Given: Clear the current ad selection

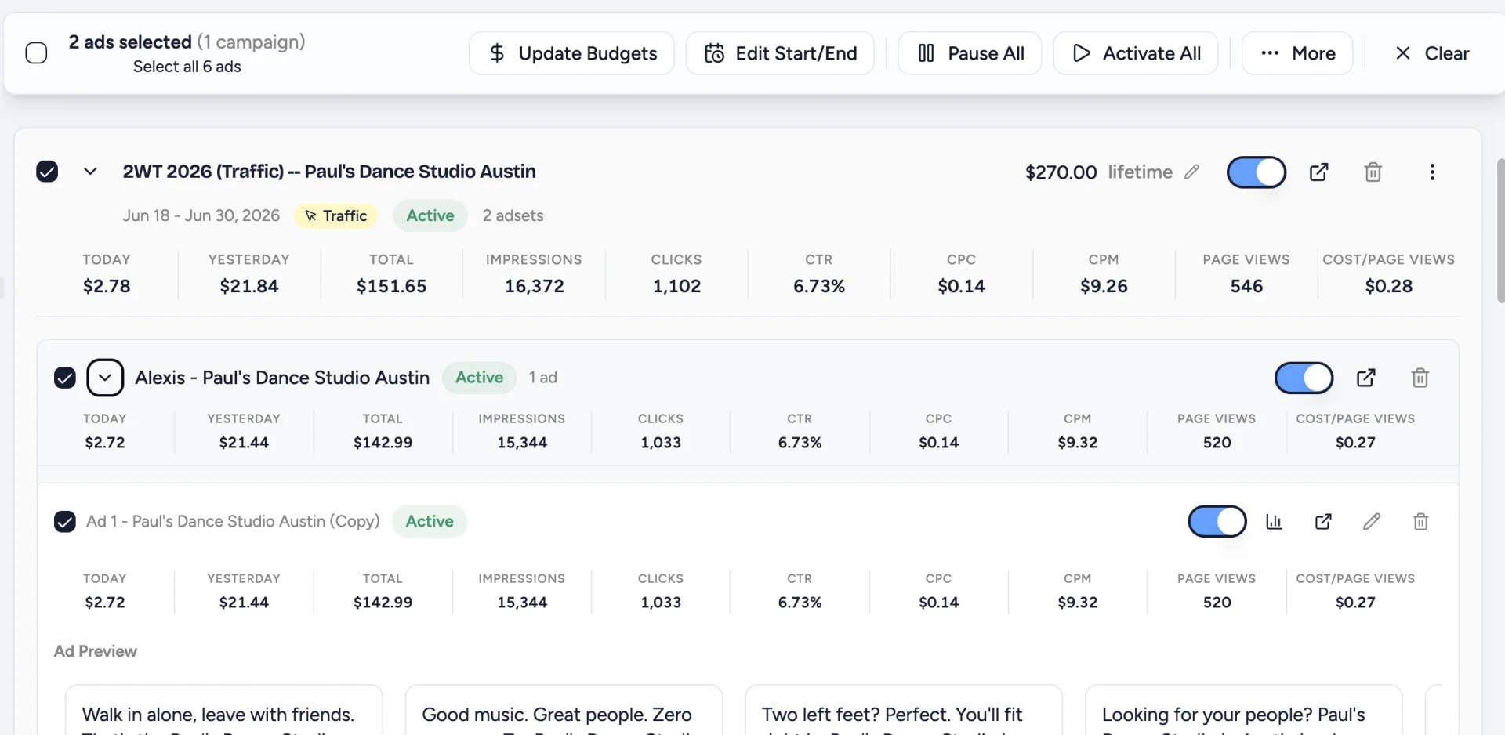Looking at the screenshot, I should 1431,53.
